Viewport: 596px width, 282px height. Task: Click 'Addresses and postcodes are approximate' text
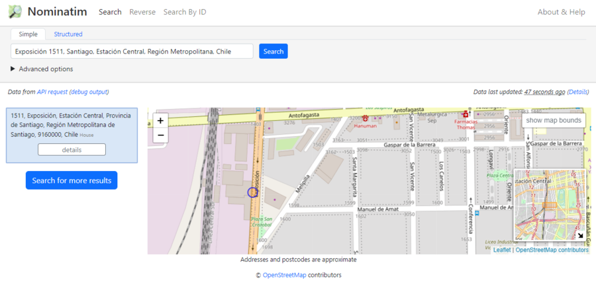pyautogui.click(x=299, y=260)
